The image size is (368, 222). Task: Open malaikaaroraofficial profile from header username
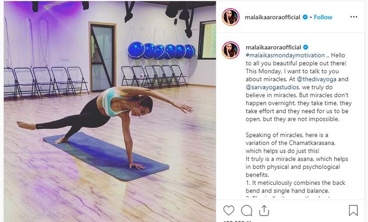tap(272, 17)
